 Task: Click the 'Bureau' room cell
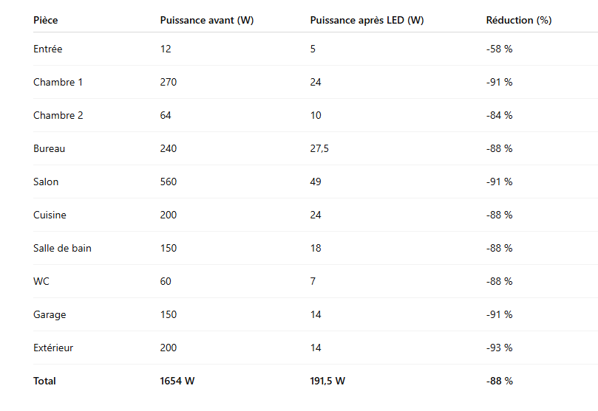click(x=49, y=148)
